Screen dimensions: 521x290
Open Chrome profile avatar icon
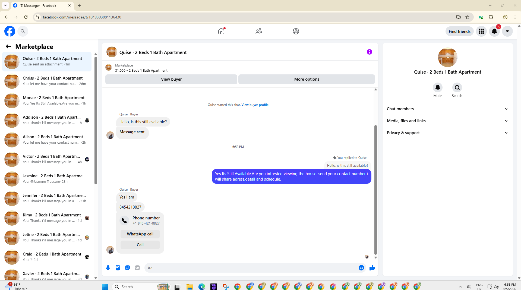coord(505,17)
